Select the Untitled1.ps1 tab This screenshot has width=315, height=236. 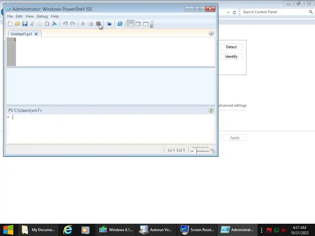pyautogui.click(x=22, y=34)
